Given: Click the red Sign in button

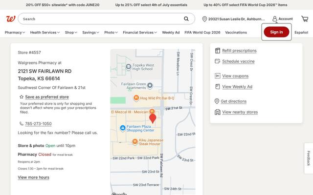Looking at the screenshot, I should coord(276,32).
